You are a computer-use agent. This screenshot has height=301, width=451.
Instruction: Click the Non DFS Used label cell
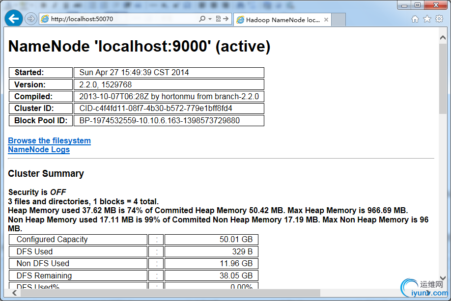click(x=78, y=264)
